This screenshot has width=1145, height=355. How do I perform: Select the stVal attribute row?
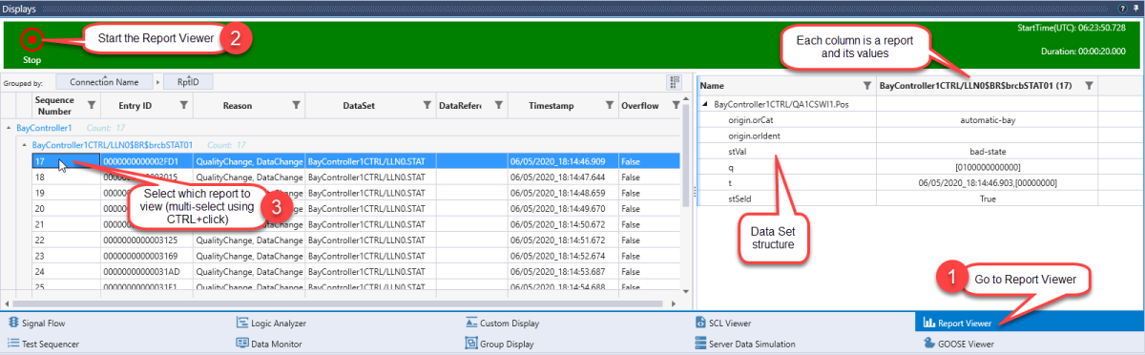[x=737, y=151]
